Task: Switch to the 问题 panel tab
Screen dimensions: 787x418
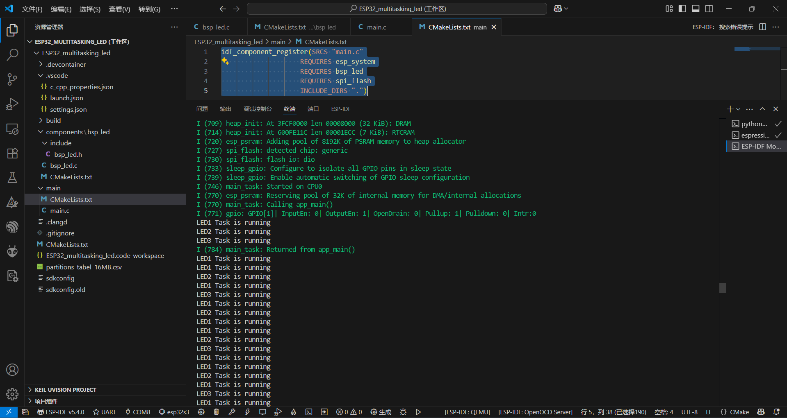Action: [x=202, y=109]
